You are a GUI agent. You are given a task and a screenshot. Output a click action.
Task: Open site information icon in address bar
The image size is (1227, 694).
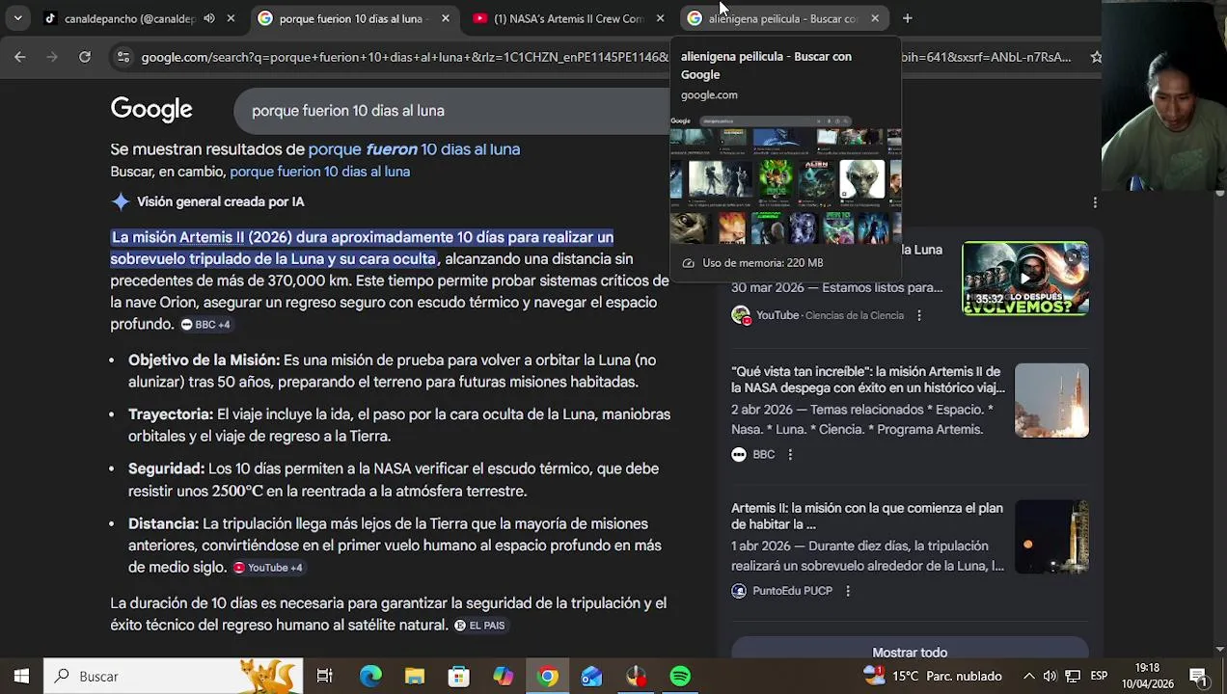(123, 57)
